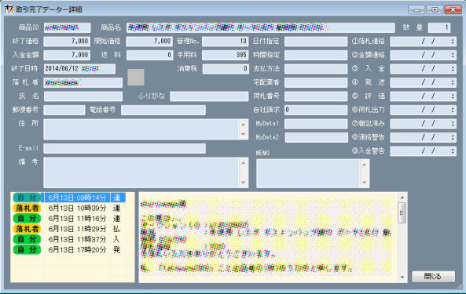Click the 消費税 field

tap(226, 69)
